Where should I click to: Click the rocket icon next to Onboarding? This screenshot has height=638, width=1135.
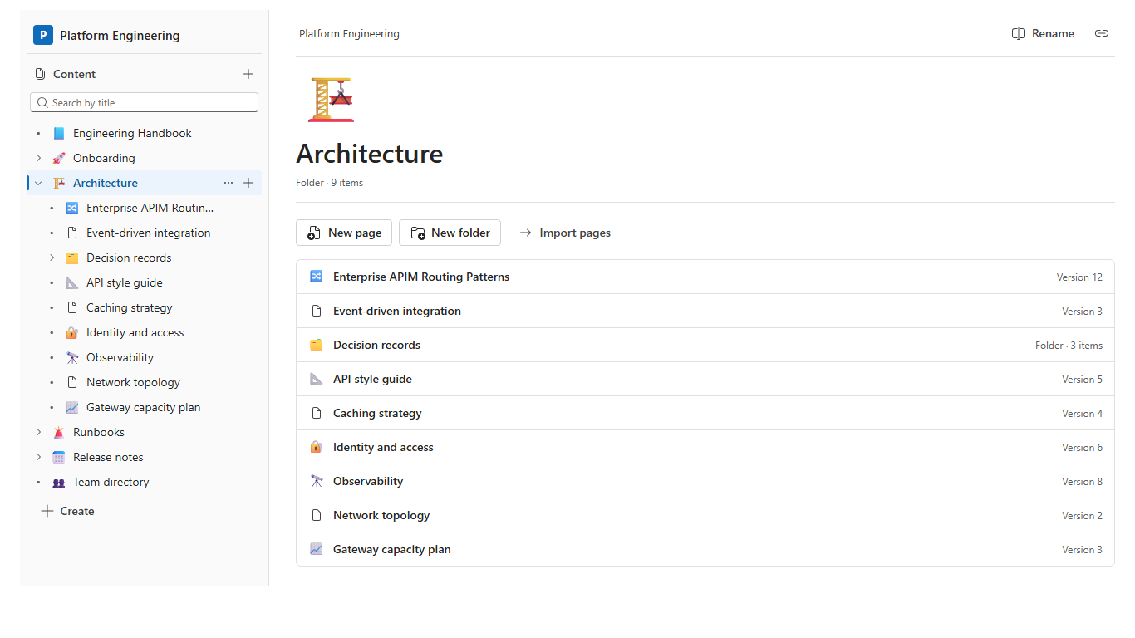point(58,158)
